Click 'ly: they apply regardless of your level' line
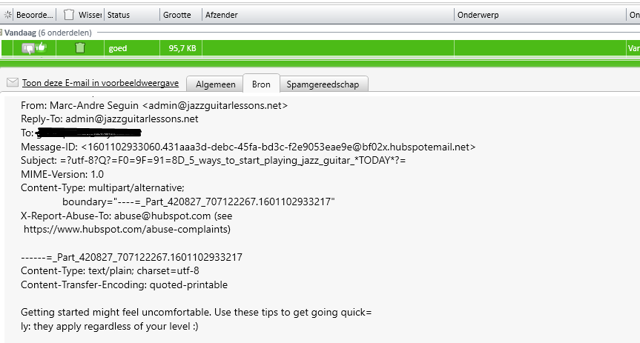 tap(110, 326)
